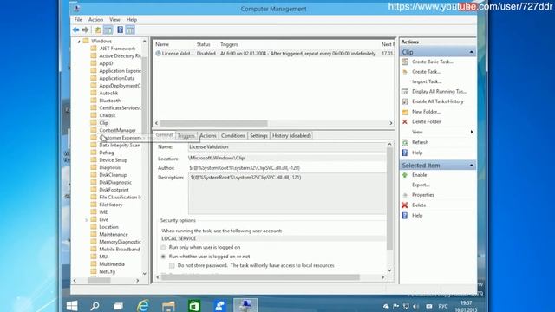Screen dimensions: 555x312
Task: Open the Help menu in the menu bar
Action: click(x=131, y=20)
